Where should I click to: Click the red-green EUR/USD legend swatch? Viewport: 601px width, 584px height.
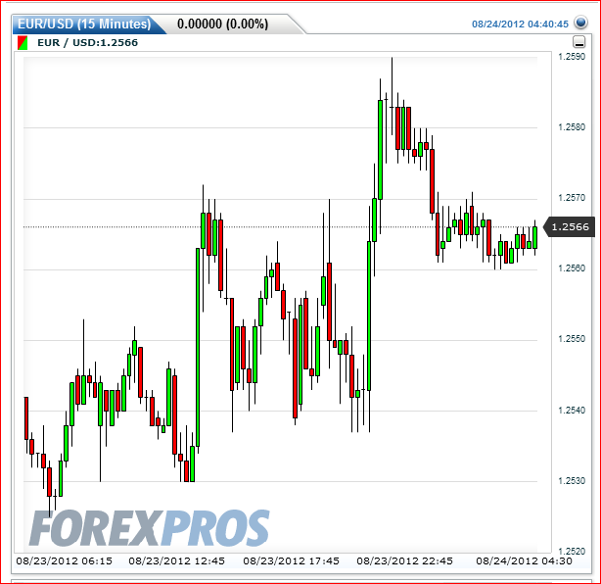(x=23, y=42)
